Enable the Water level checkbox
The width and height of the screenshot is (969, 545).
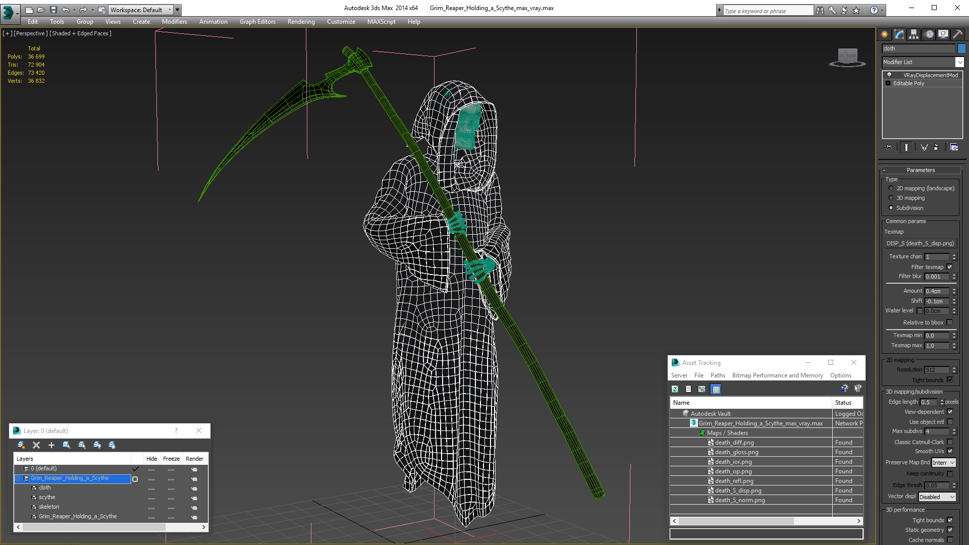[920, 311]
